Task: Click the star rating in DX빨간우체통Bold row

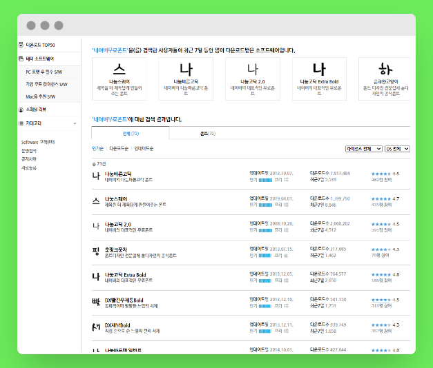Action: tap(381, 300)
